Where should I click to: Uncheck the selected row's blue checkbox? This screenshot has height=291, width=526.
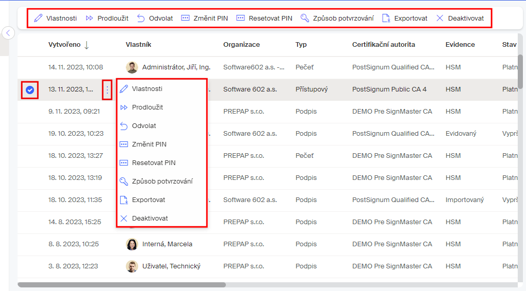click(30, 90)
